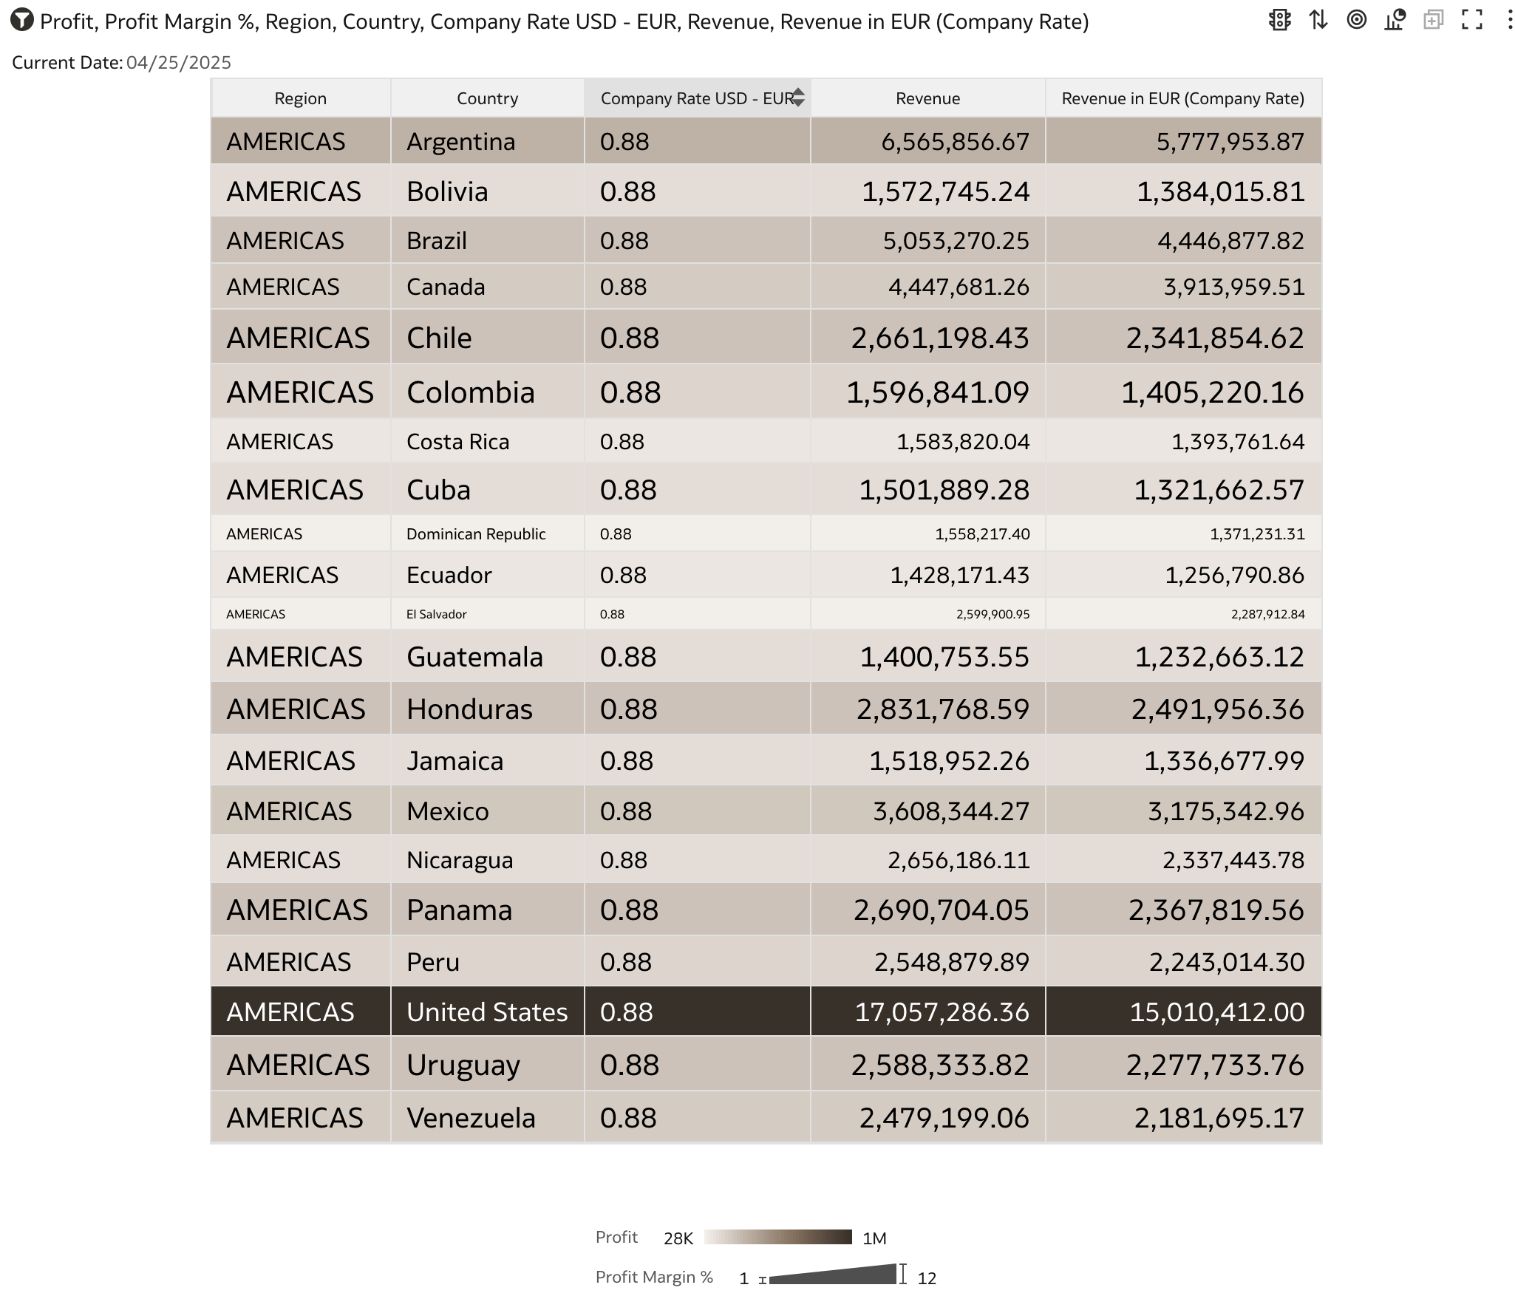Click Revenue in EUR column header
Screen dimensions: 1515x1296
[1183, 98]
